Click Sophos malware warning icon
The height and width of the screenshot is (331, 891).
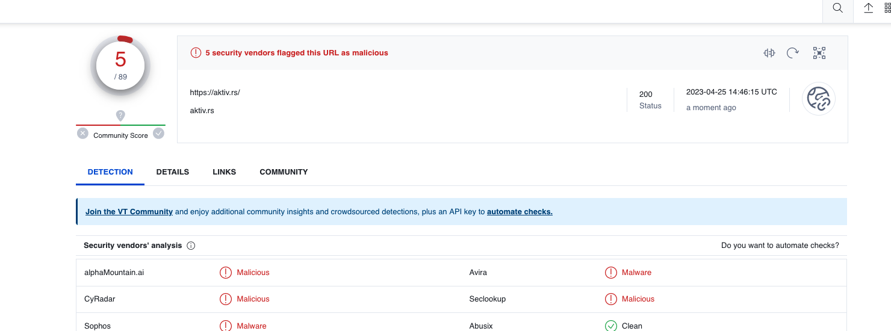tap(226, 326)
